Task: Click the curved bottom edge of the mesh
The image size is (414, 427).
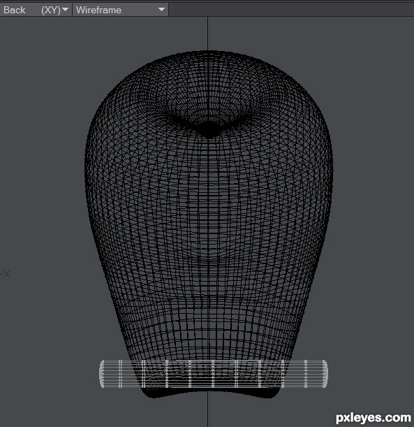Action: [209, 393]
